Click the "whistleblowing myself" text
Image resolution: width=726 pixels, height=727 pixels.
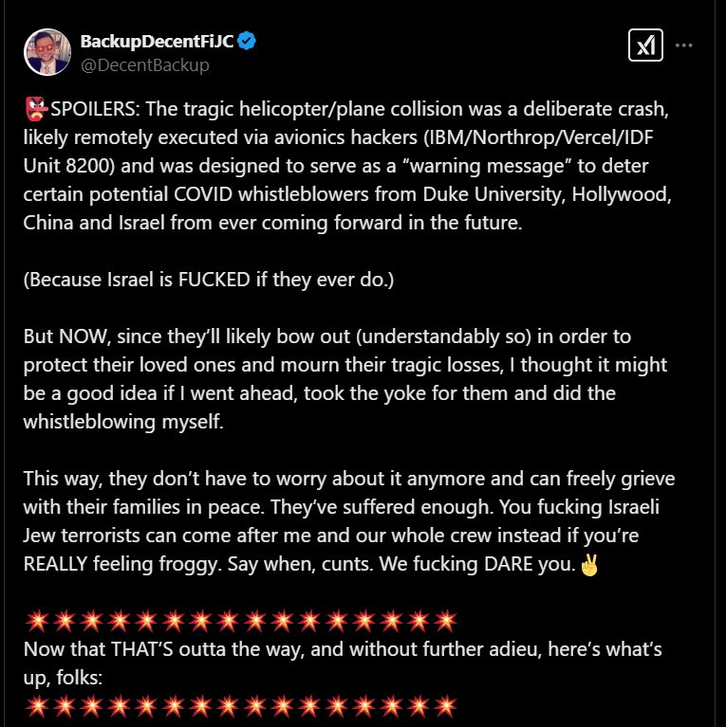(123, 421)
